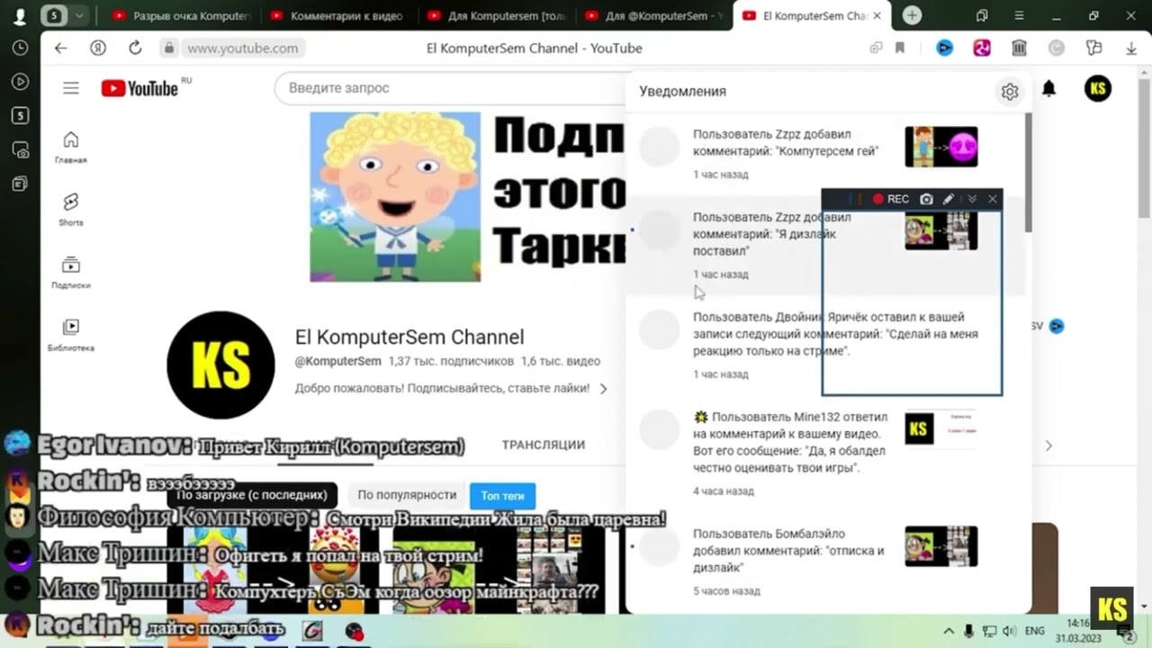Click ENG language indicator in taskbar

pos(1035,631)
